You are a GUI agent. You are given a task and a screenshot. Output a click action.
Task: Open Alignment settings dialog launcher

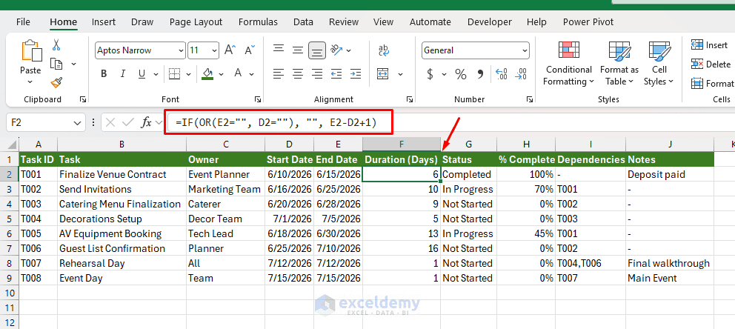click(x=410, y=99)
